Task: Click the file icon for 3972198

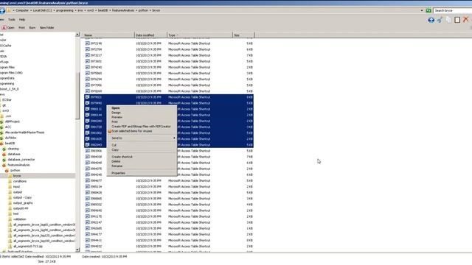Action: [x=87, y=43]
